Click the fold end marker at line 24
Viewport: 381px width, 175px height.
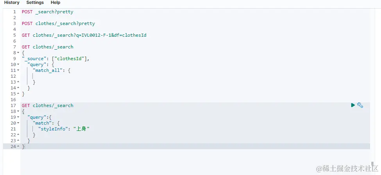(x=18, y=146)
